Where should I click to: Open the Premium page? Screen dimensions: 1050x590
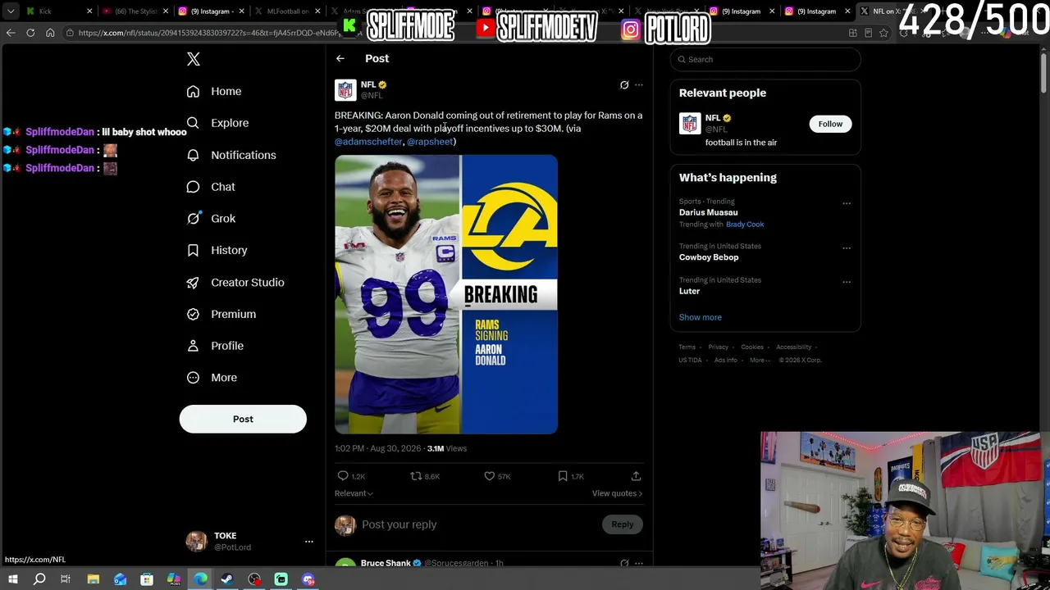[221, 314]
